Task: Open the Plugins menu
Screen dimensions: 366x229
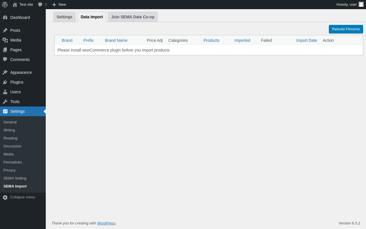Action: [23, 82]
